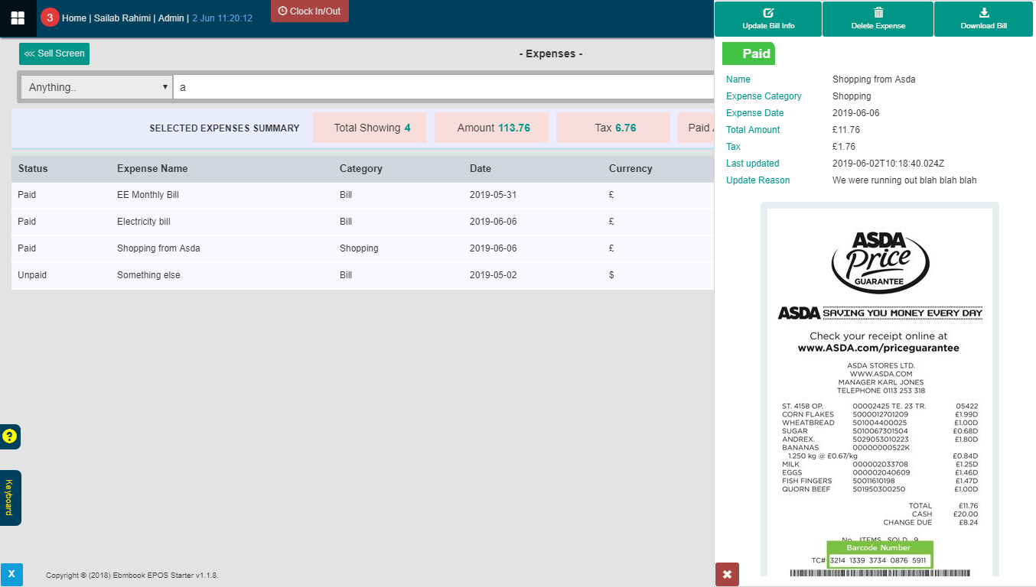
Task: Click the date 2019-05-02 cell
Action: (493, 275)
